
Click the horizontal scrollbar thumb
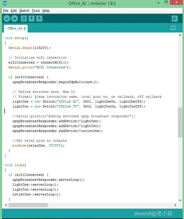[28, 205]
